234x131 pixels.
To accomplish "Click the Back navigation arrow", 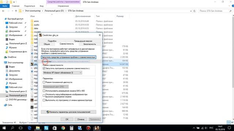I will tap(3, 11).
